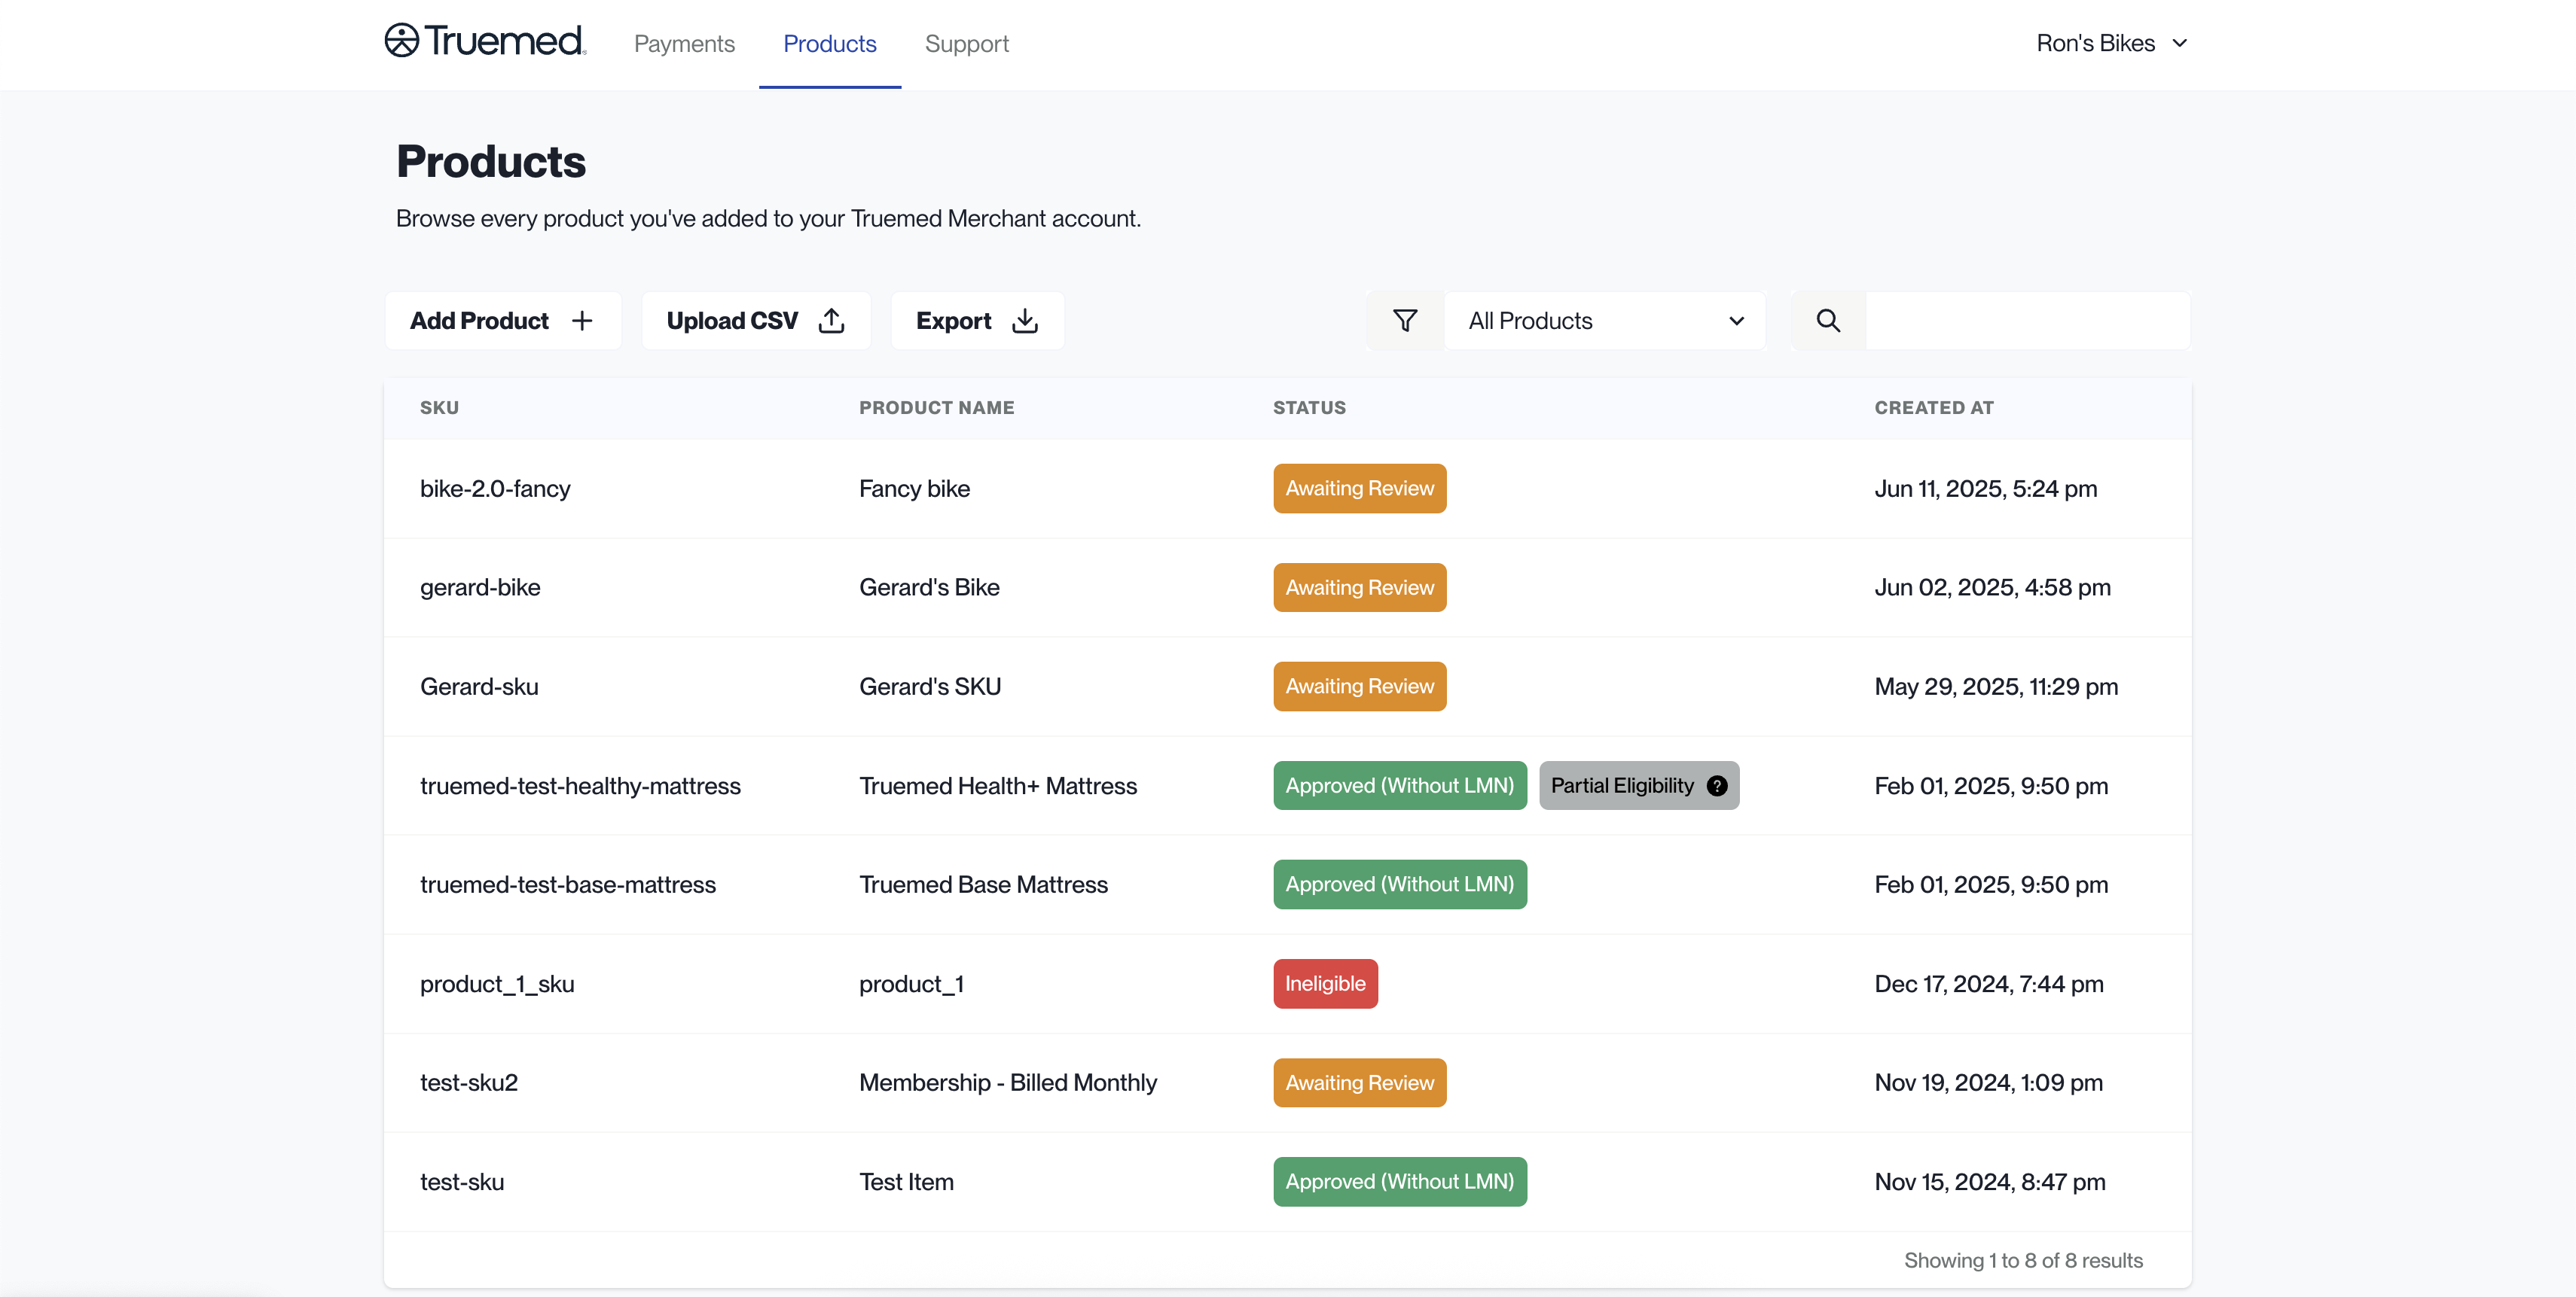
Task: Focus the product search input field
Action: (2027, 321)
